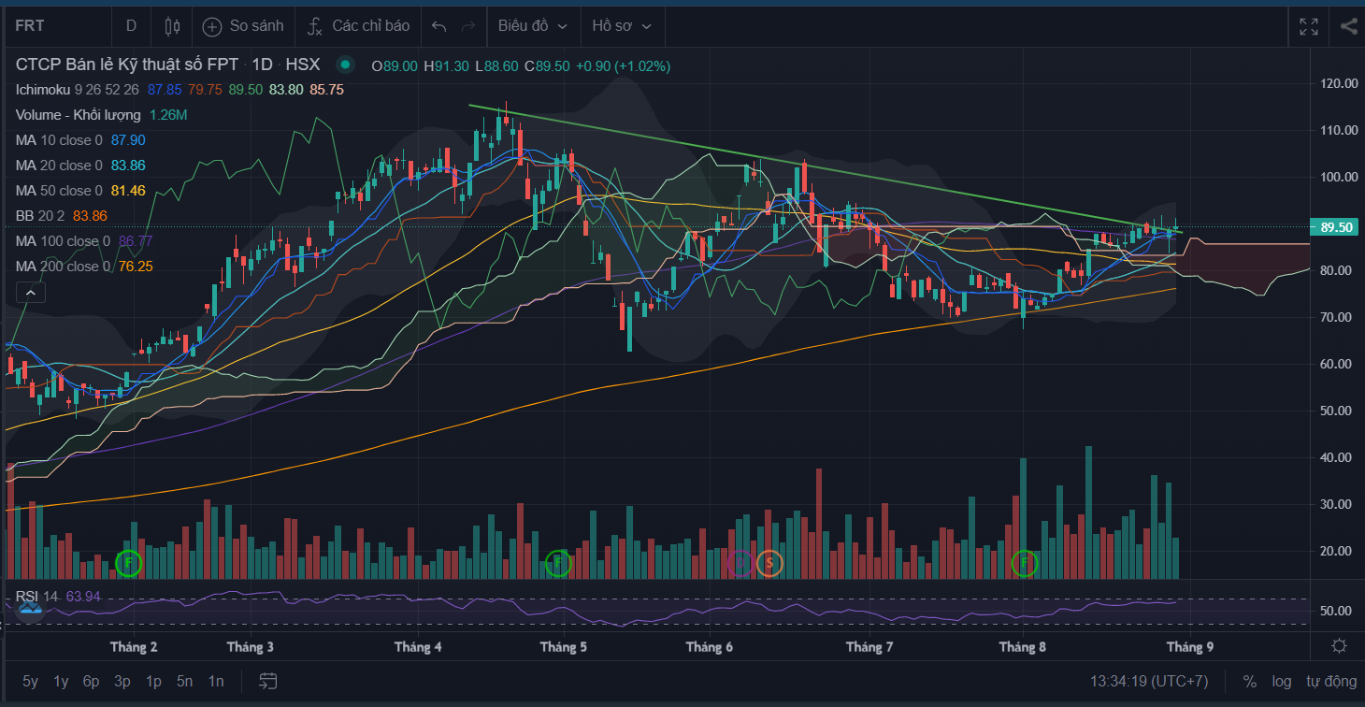1365x707 pixels.
Task: Open the FRT symbol search box
Action: point(56,26)
